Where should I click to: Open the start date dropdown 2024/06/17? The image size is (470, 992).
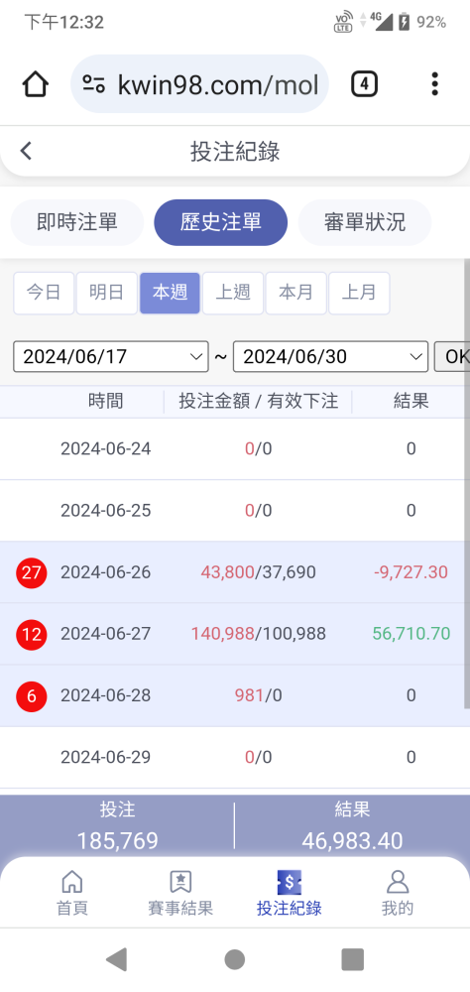111,357
